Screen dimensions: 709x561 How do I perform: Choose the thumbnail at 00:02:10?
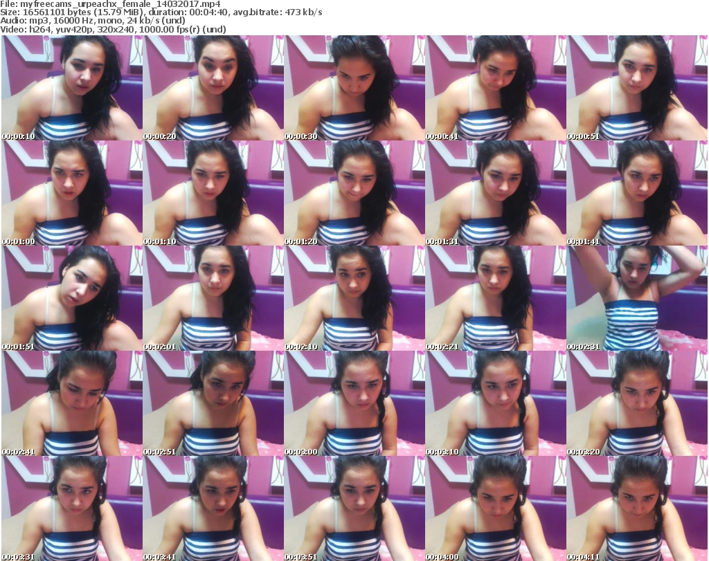pyautogui.click(x=354, y=298)
